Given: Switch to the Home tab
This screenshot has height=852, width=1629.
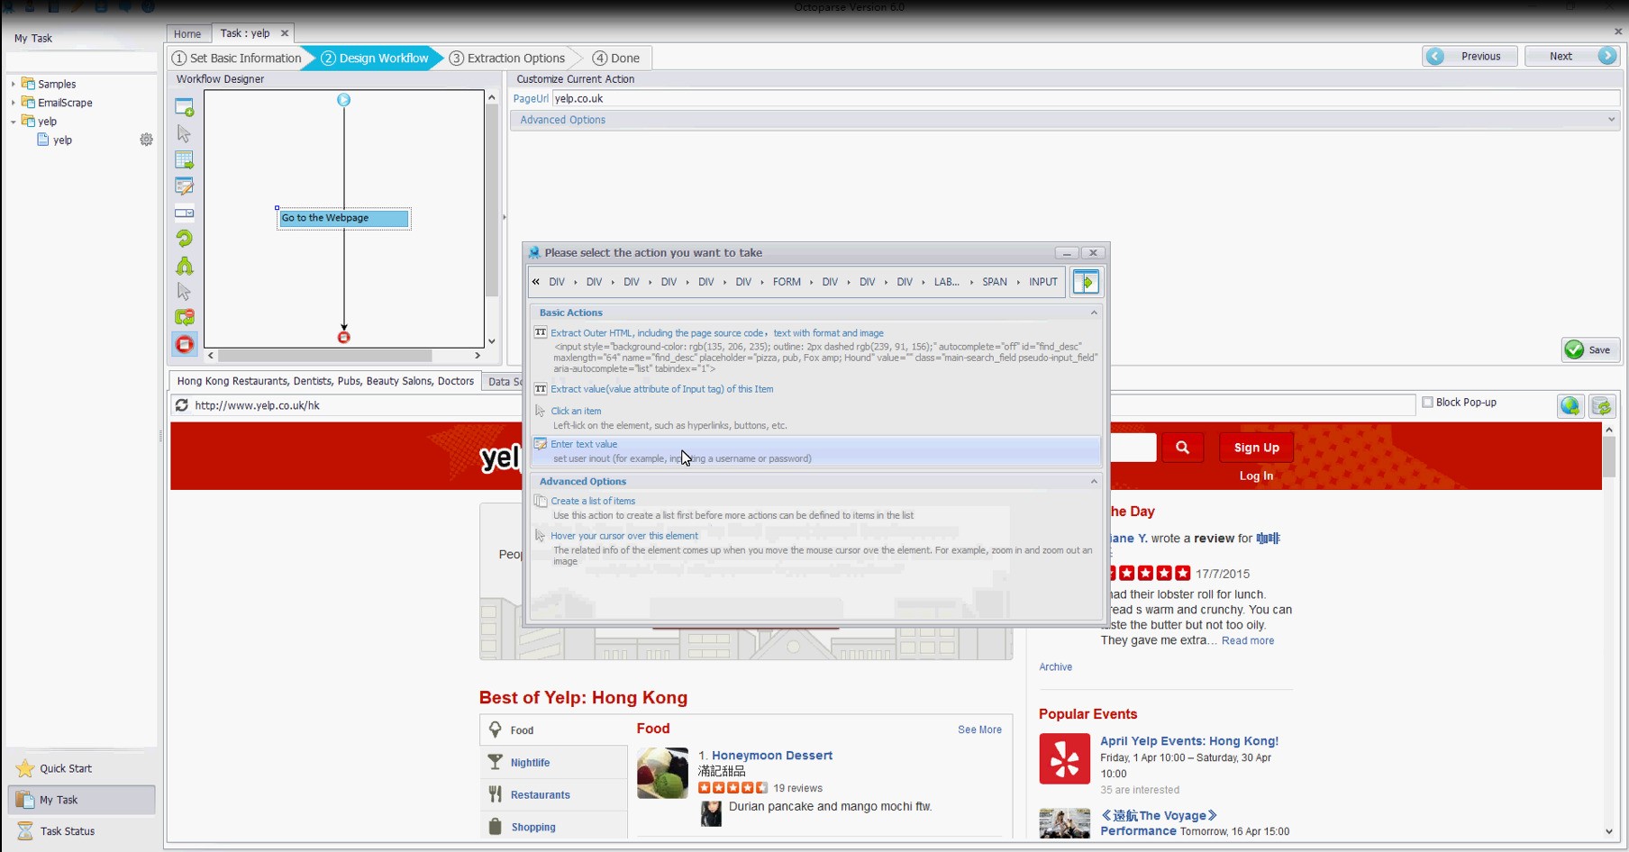Looking at the screenshot, I should point(187,34).
